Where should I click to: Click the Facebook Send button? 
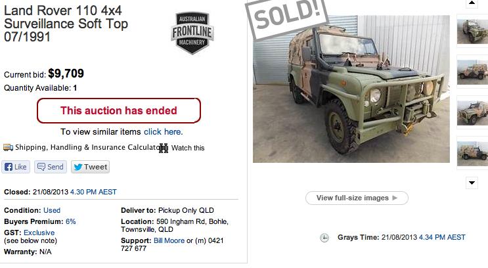click(51, 167)
